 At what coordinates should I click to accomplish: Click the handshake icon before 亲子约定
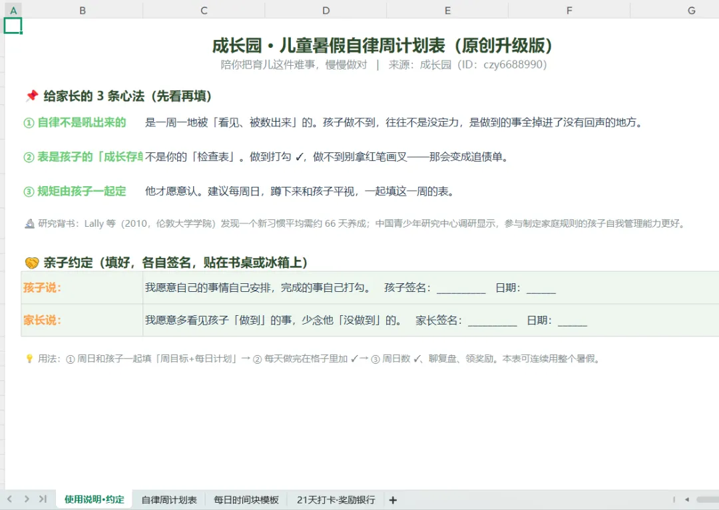[x=32, y=263]
